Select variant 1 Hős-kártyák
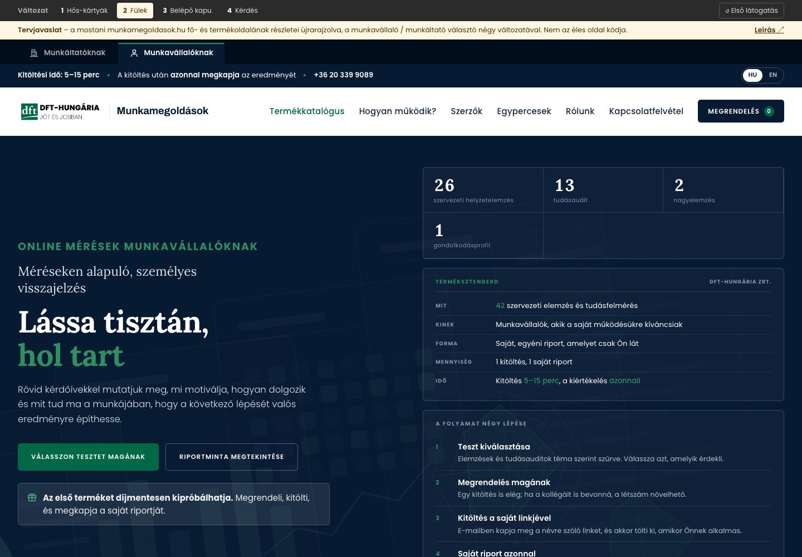Image resolution: width=802 pixels, height=557 pixels. [x=84, y=11]
